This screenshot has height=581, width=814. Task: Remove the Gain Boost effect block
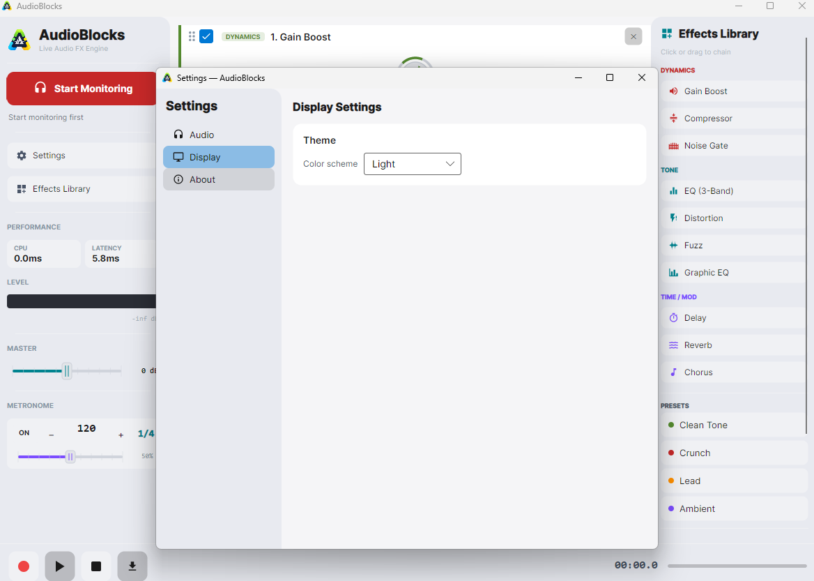(633, 36)
